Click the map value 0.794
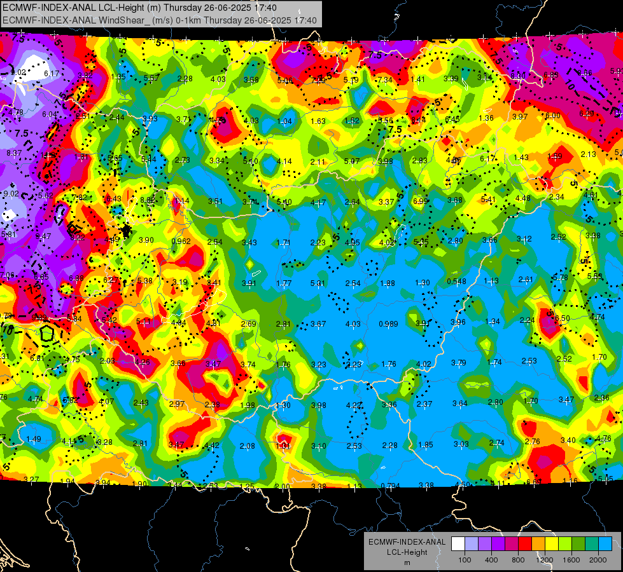The width and height of the screenshot is (623, 572). pos(390,486)
